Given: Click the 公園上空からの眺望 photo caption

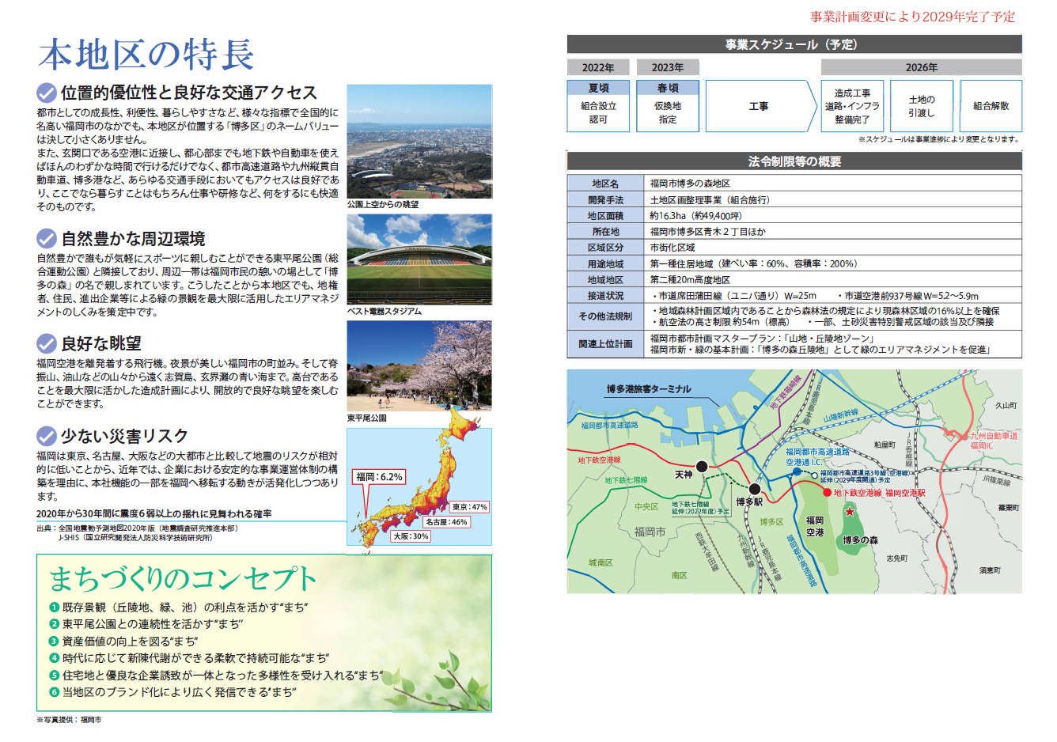Looking at the screenshot, I should [383, 205].
